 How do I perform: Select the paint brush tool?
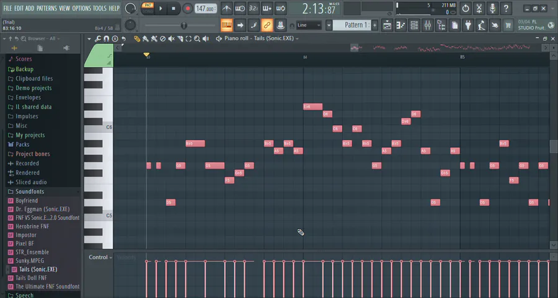146,38
